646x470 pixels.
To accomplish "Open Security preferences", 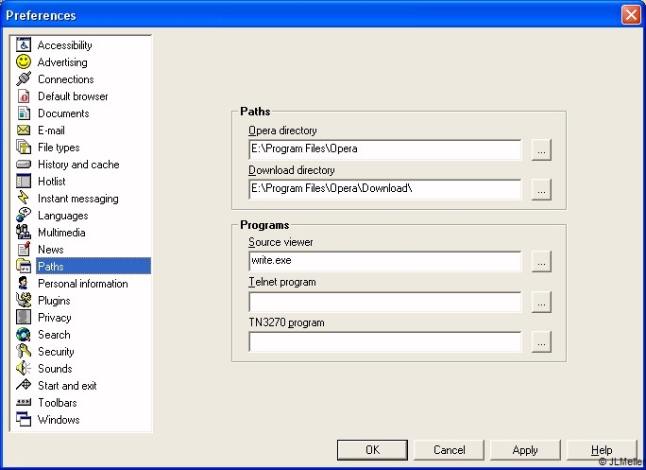I will coord(56,352).
